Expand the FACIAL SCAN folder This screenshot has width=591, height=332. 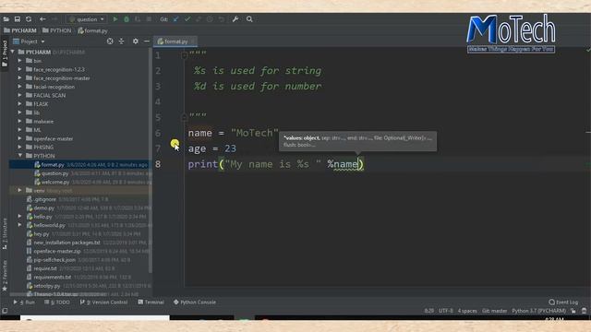19,95
